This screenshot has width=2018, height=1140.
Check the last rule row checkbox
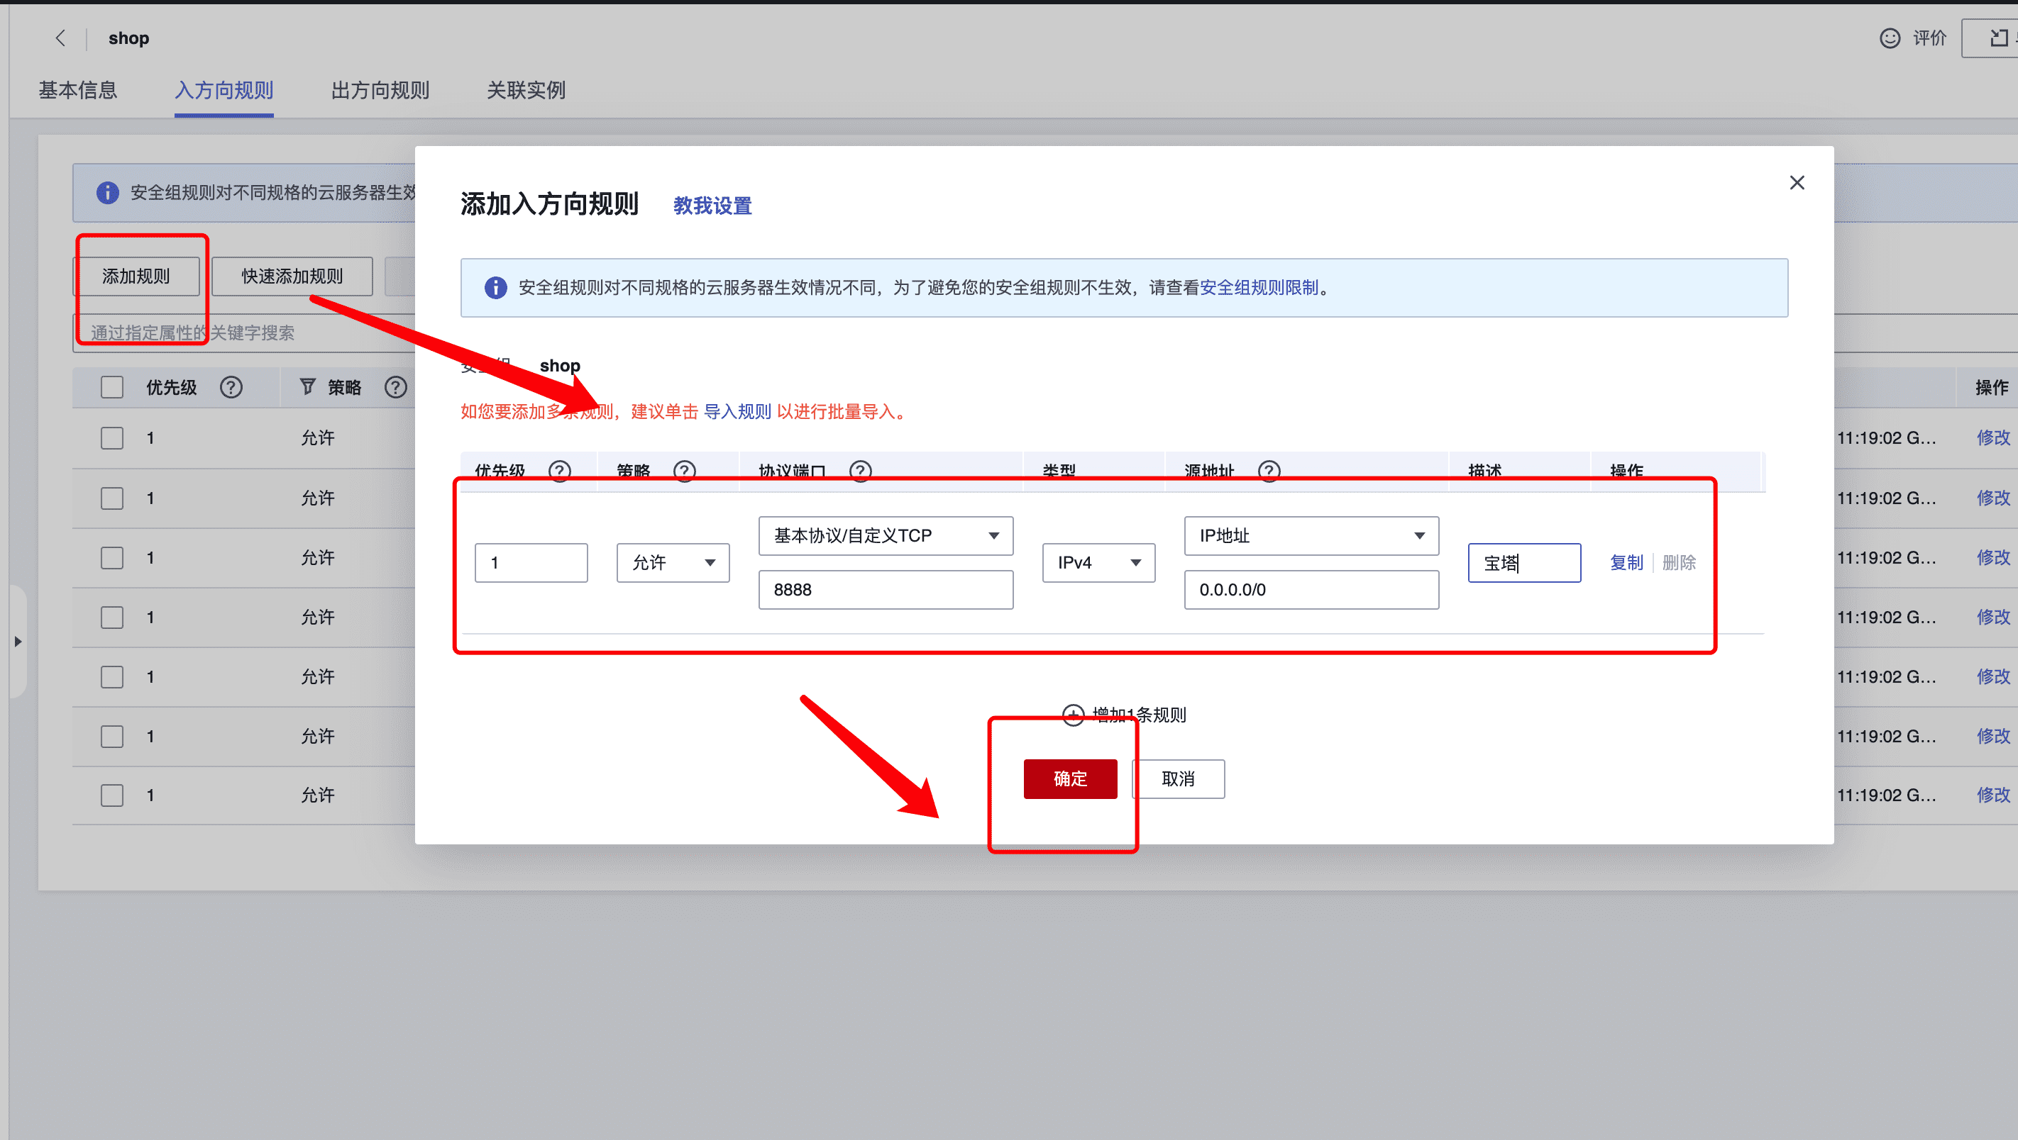[112, 795]
